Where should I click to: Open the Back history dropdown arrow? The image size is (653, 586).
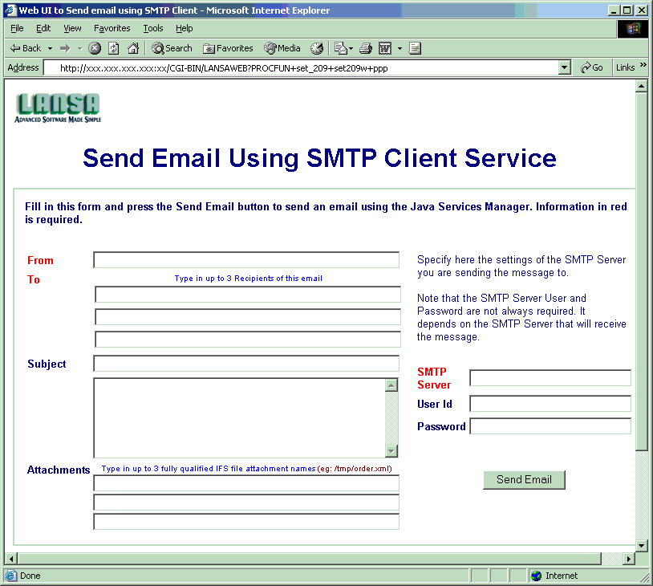point(50,49)
